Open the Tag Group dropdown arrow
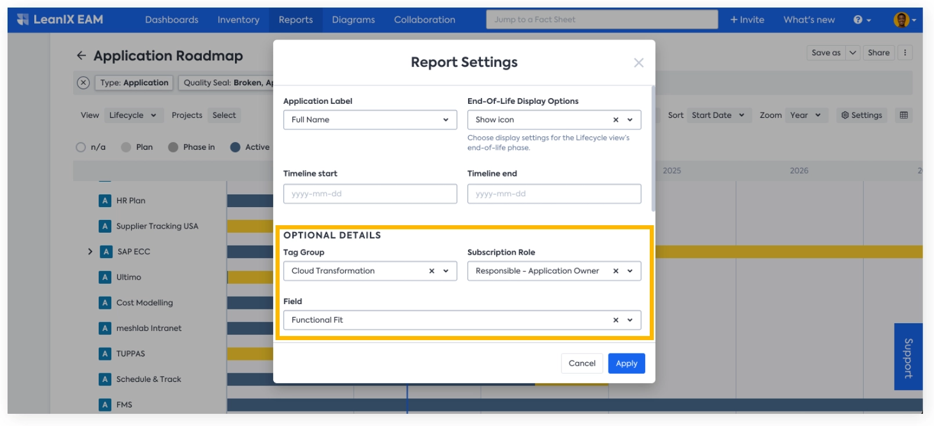Viewport: 934px width, 426px height. click(446, 271)
